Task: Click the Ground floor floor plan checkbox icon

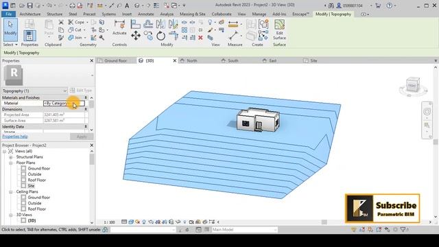Action: [23, 168]
